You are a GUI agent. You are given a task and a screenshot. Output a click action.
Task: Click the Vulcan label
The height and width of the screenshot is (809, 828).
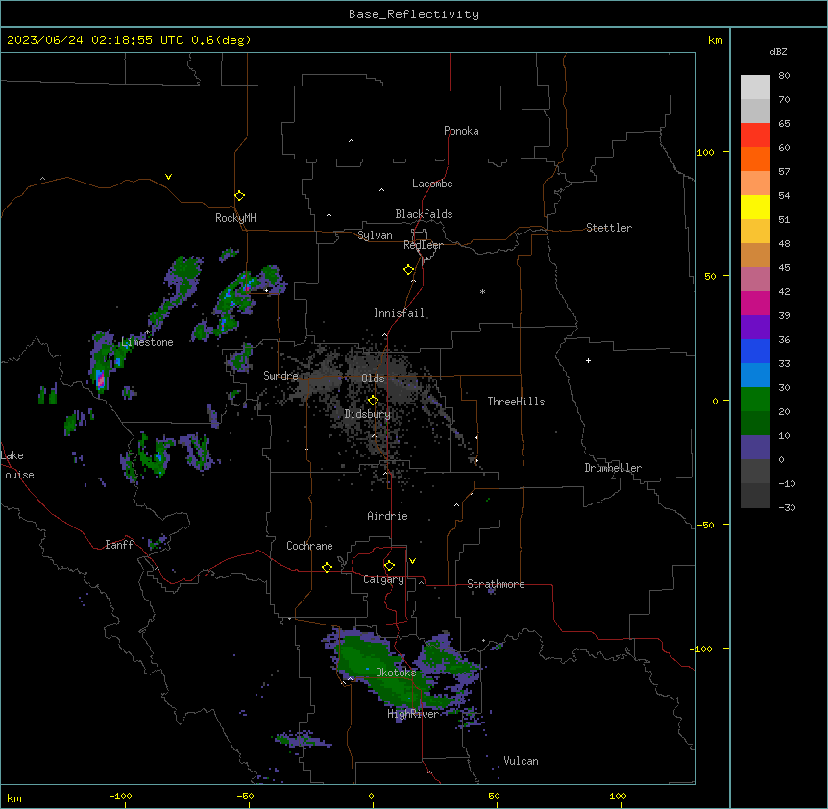coord(522,761)
